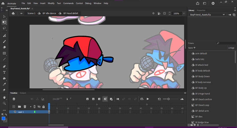Pick the Eyedropper tool
Viewport: 237px width, 128px height.
pos(4,84)
